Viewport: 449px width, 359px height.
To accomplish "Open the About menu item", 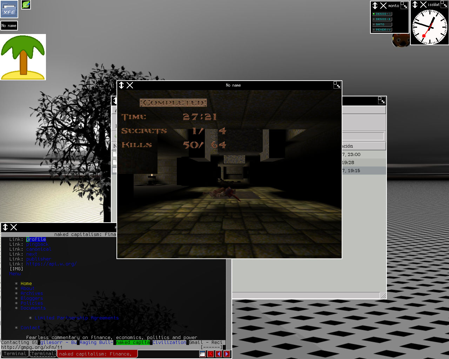I will point(28,289).
